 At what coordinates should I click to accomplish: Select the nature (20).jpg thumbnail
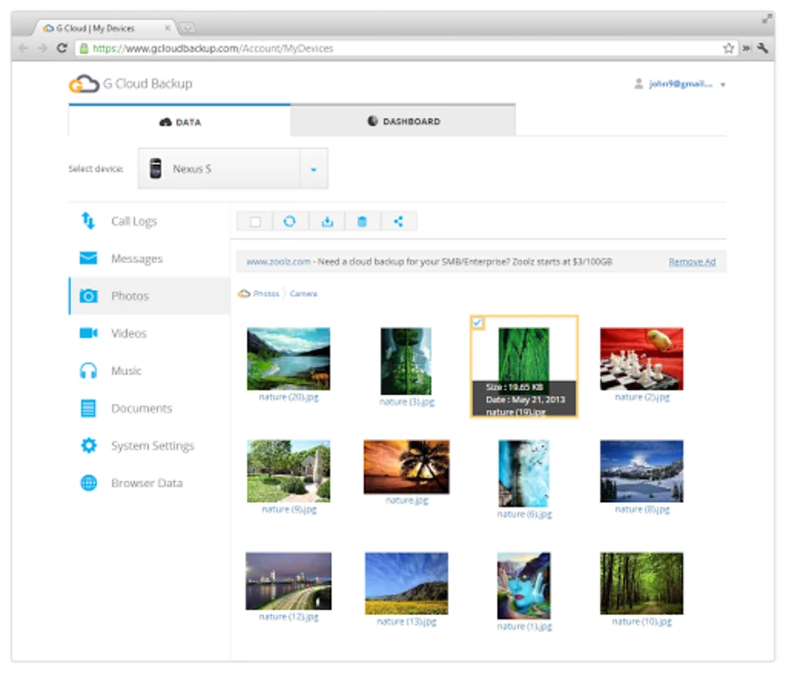pos(288,359)
